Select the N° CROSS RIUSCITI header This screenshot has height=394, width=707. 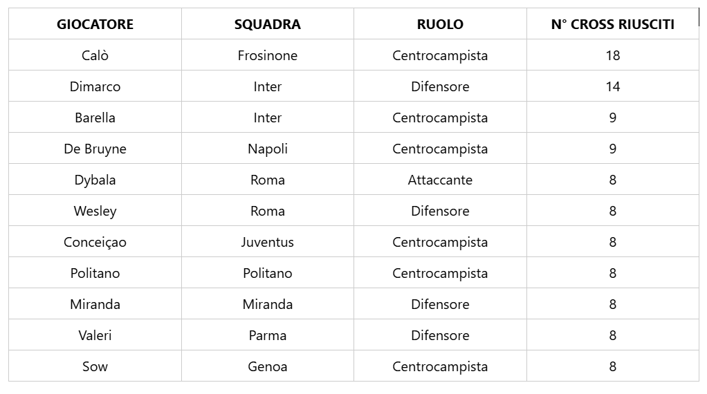tap(613, 24)
